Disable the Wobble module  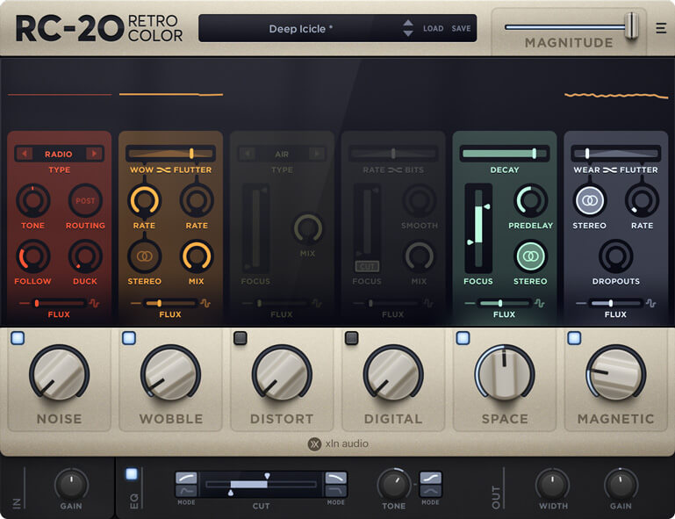pos(129,338)
